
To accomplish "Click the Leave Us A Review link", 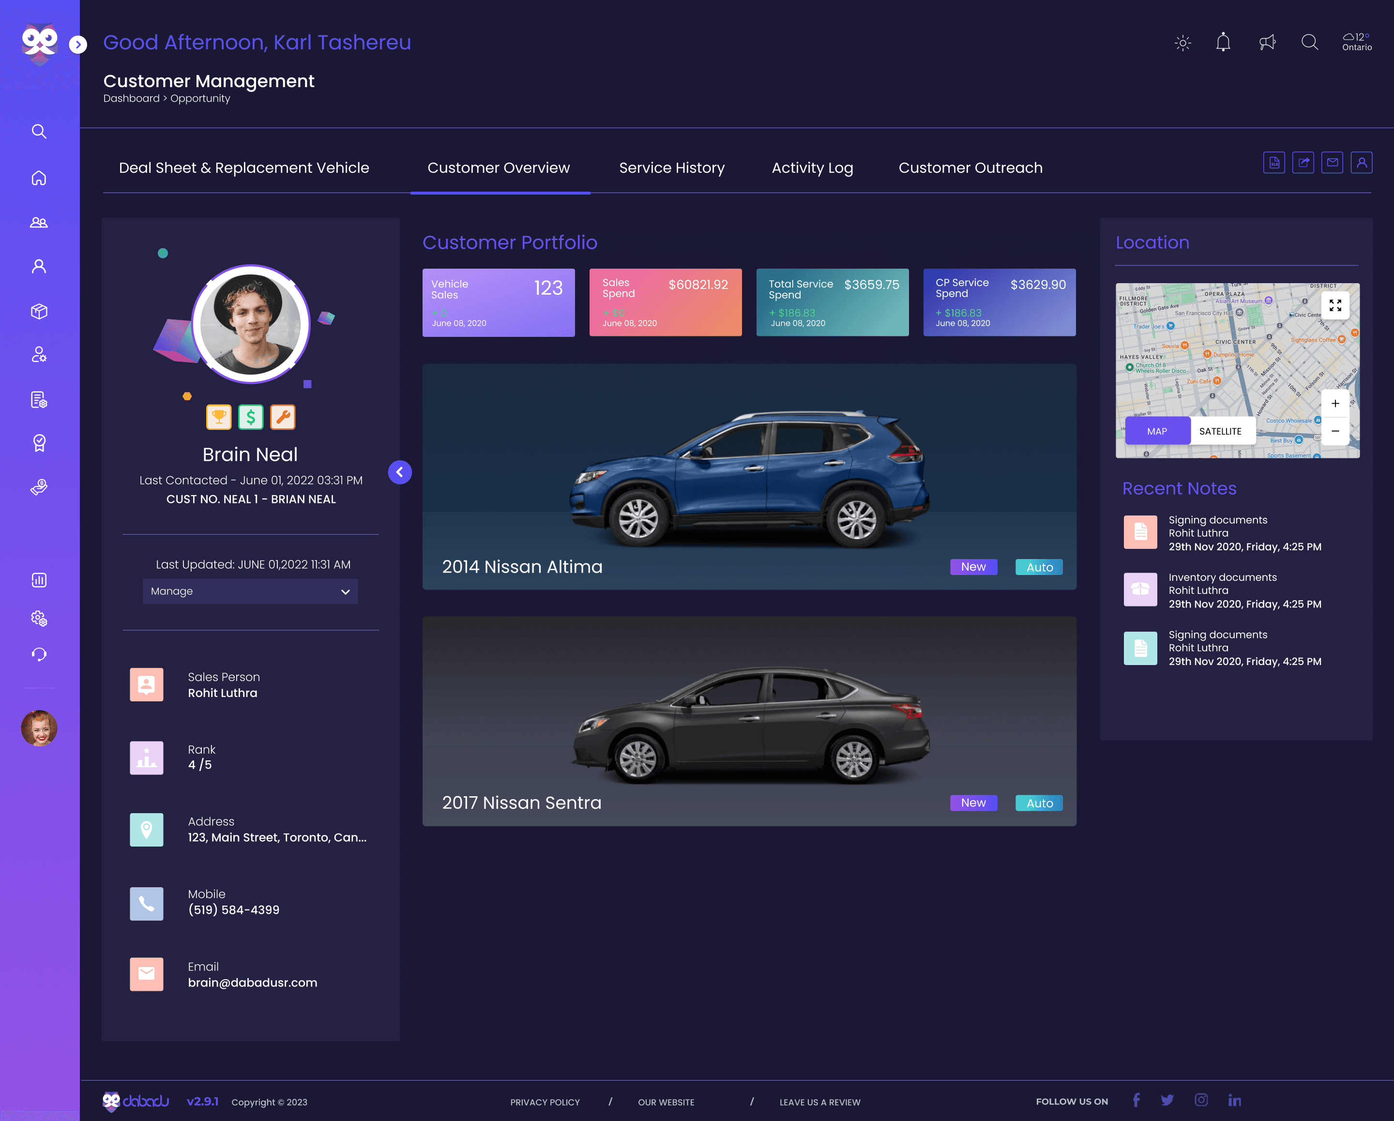I will 820,1102.
